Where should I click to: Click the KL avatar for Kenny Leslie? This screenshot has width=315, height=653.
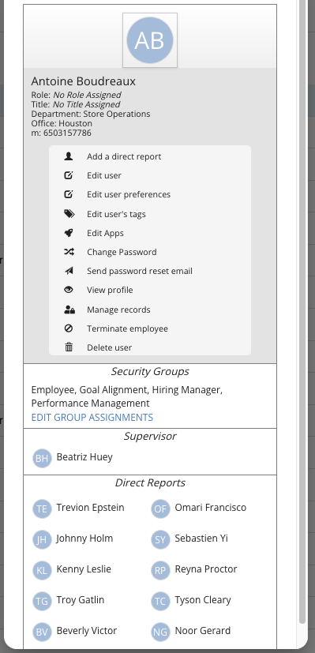(42, 570)
